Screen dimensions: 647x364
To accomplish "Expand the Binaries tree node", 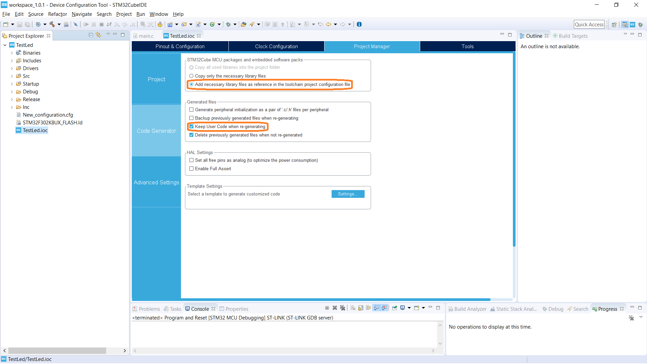I will pos(12,53).
